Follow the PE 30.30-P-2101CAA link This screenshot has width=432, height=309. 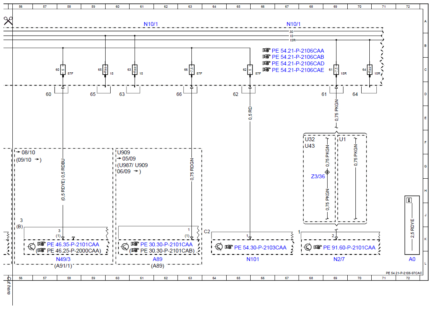[166, 244]
